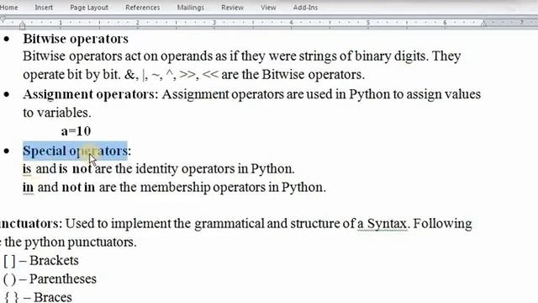Switch to Page Layout tab
This screenshot has height=303, width=538.
[x=89, y=8]
